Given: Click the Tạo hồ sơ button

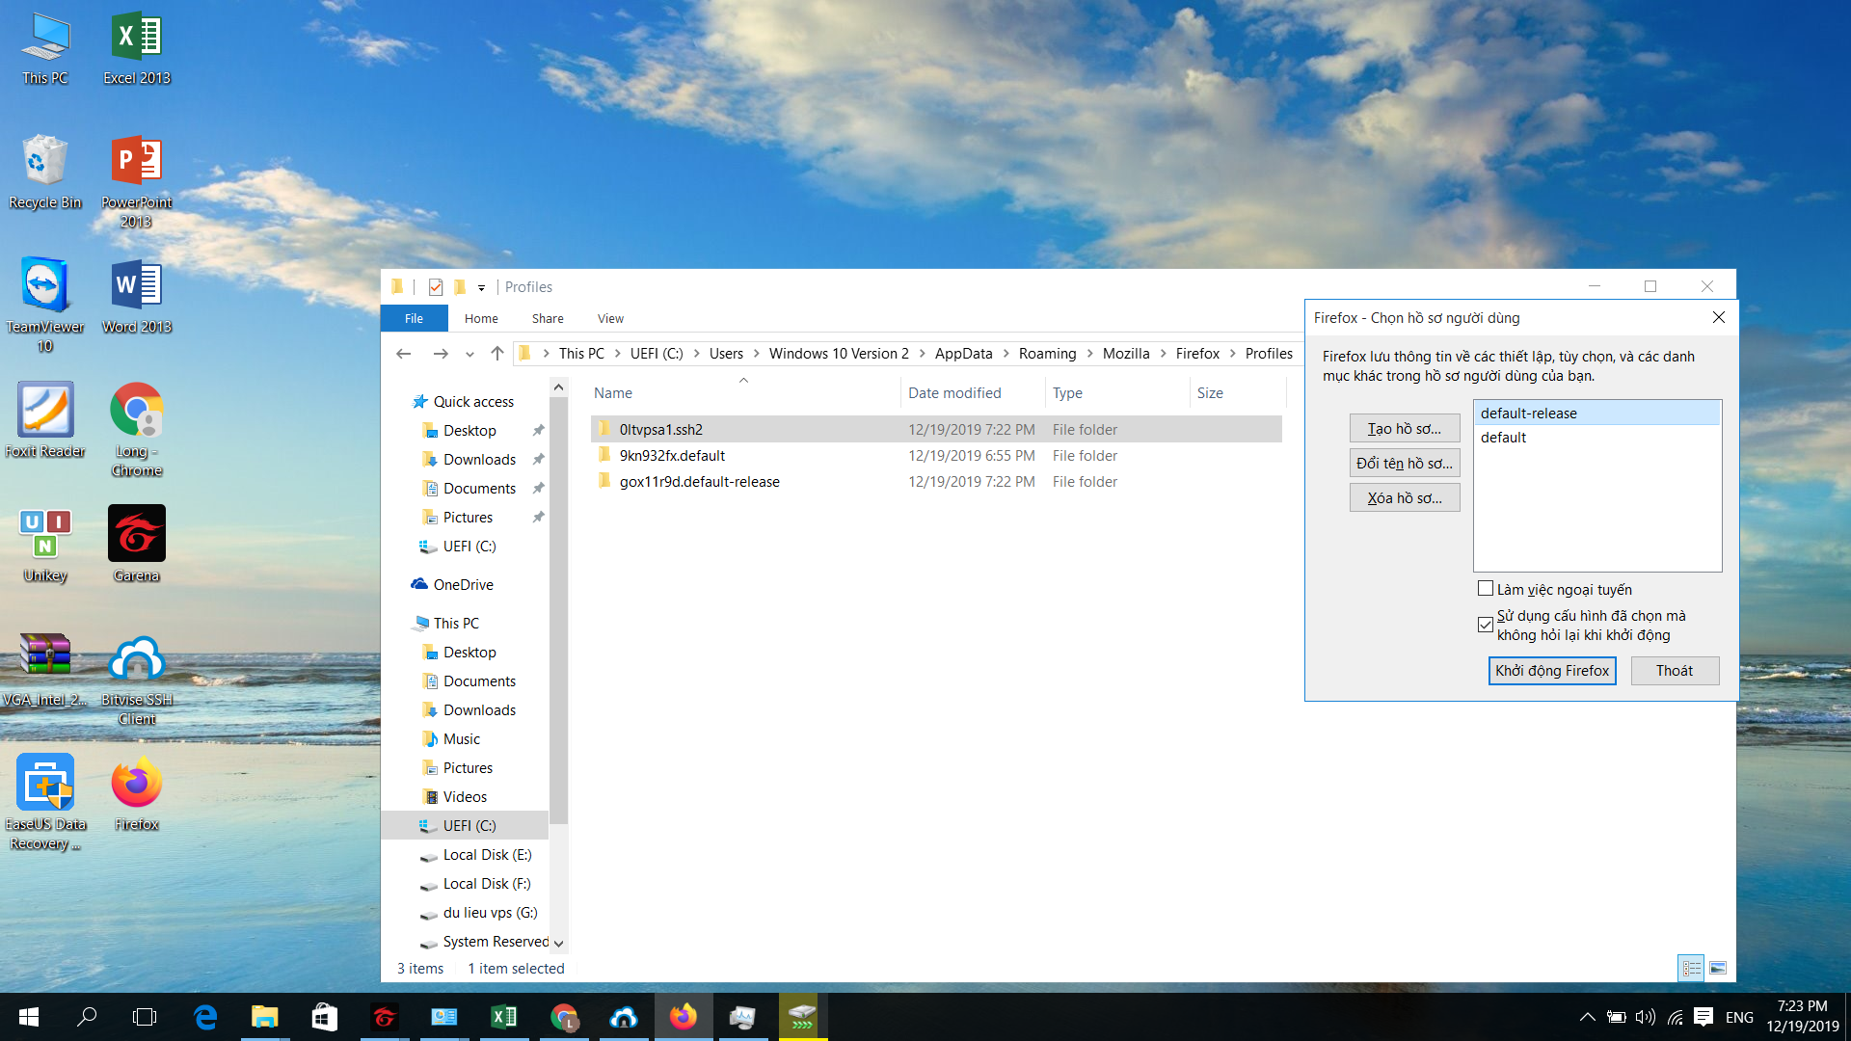Looking at the screenshot, I should click(x=1405, y=429).
